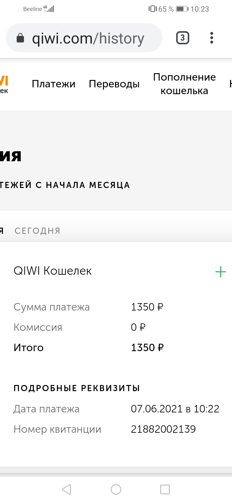Tap the Итого total amount 1350 ₽
Screen dimensions: 232x503
pos(147,348)
